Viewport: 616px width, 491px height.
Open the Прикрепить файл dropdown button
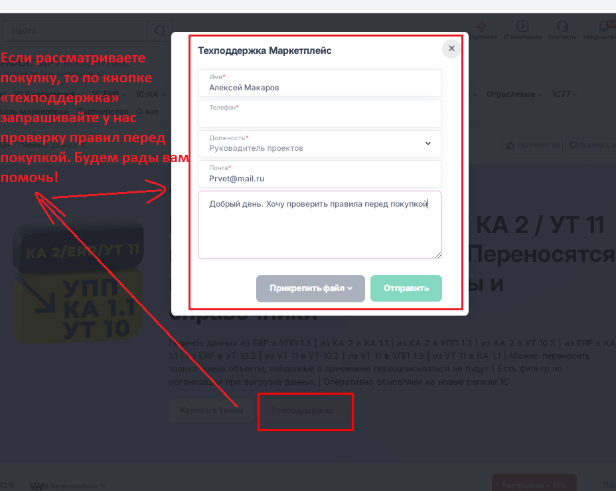click(311, 288)
